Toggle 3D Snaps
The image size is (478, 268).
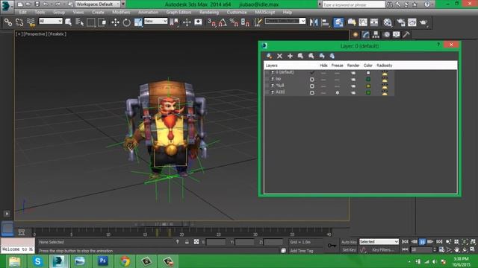pyautogui.click(x=211, y=22)
